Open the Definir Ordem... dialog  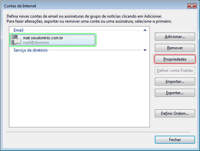coord(175,114)
